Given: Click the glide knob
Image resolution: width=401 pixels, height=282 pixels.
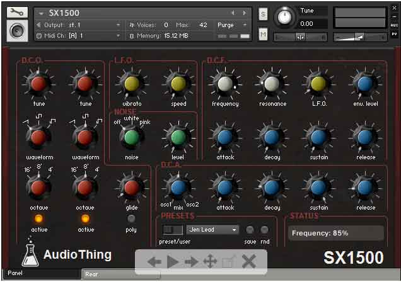Looking at the screenshot, I should (132, 188).
